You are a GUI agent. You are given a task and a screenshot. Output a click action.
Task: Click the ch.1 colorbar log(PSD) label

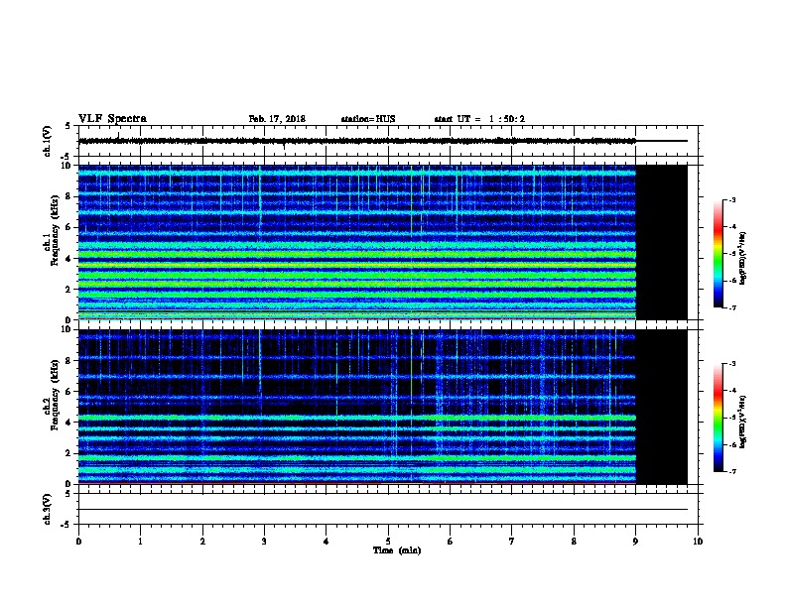[x=743, y=258]
